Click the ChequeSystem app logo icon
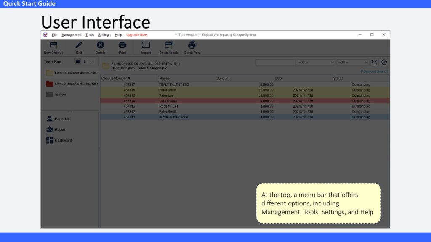This screenshot has height=242, width=431. [x=45, y=34]
